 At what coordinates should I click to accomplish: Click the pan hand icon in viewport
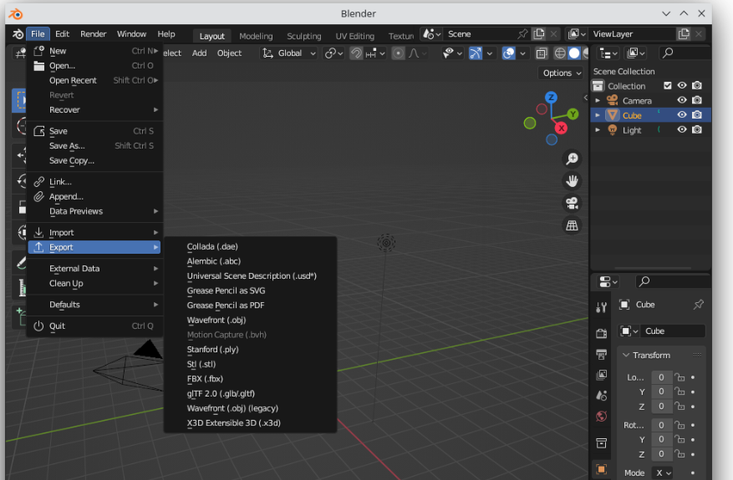click(572, 180)
